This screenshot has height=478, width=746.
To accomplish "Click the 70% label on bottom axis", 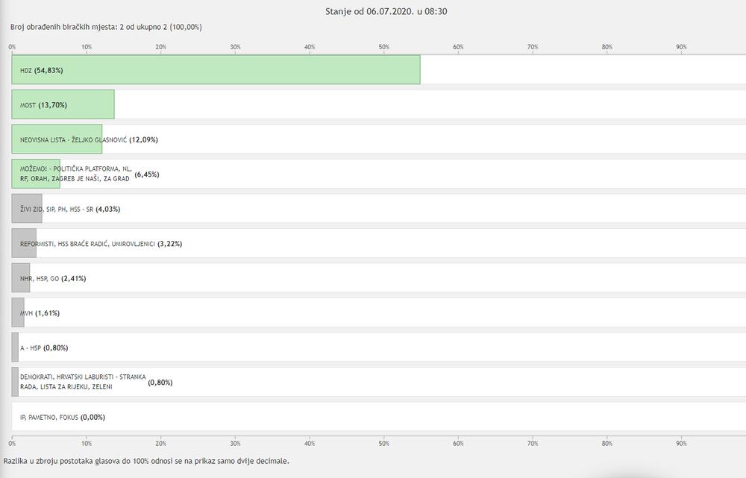I will pyautogui.click(x=533, y=444).
